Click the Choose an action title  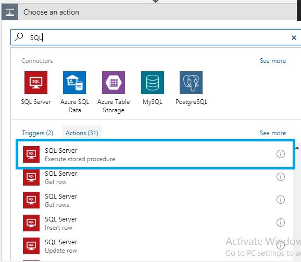click(51, 12)
